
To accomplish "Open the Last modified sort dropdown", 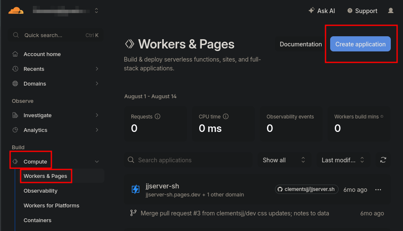I will point(343,160).
